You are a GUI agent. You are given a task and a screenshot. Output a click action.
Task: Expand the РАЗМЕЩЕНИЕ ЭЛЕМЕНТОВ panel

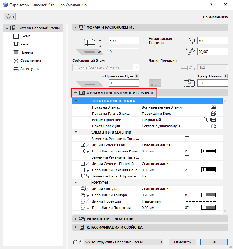click(76, 219)
